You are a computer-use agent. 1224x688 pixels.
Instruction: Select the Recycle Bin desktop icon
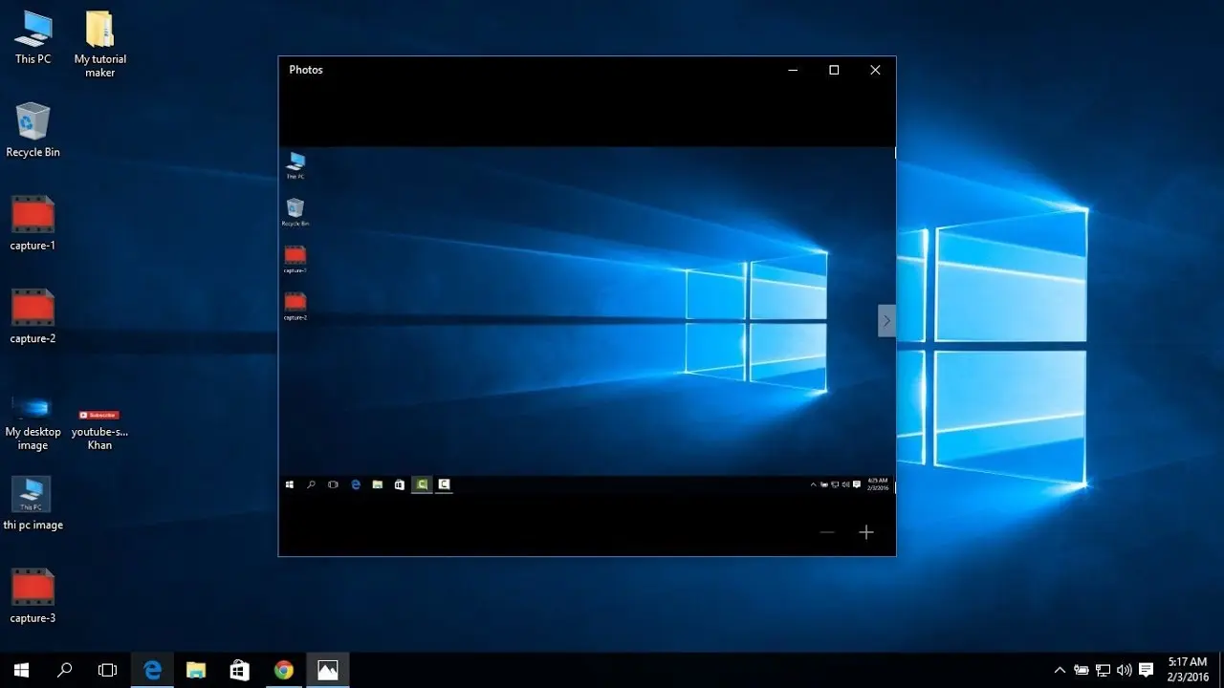tap(33, 130)
